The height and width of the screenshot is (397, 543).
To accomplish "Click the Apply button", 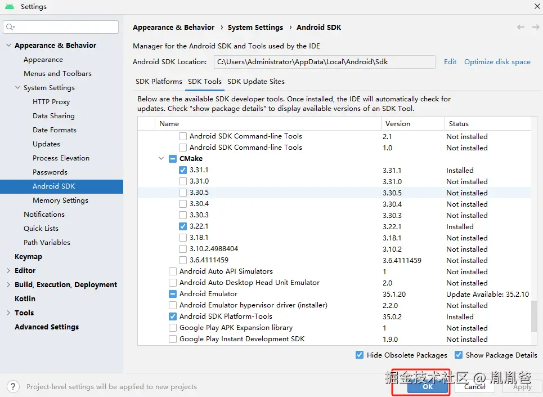I will [x=522, y=387].
